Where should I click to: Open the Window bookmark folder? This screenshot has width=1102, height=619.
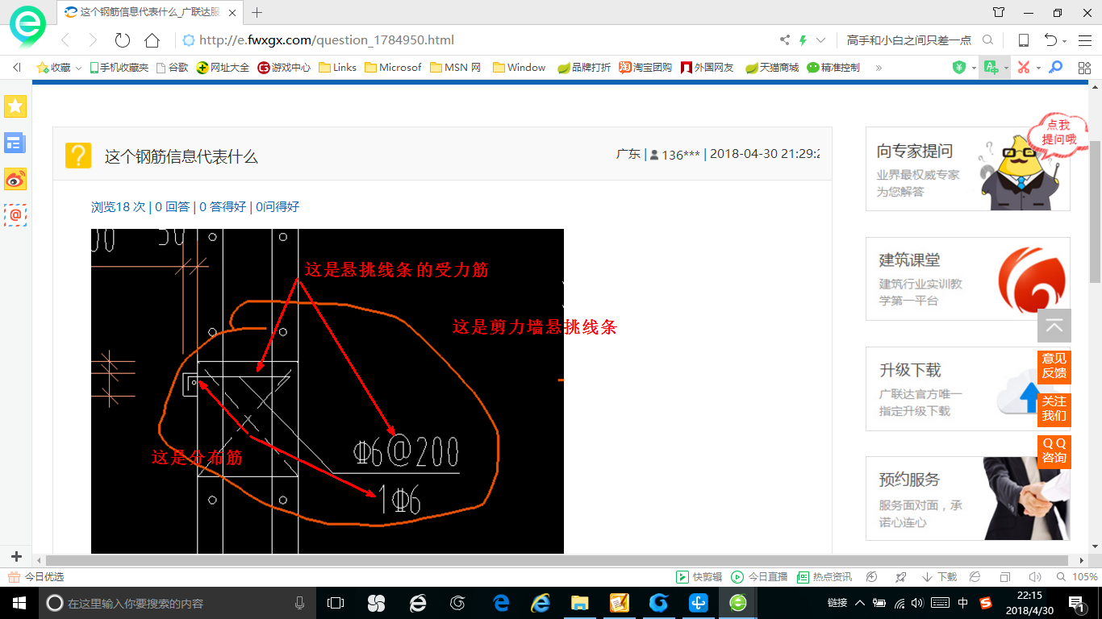point(520,68)
